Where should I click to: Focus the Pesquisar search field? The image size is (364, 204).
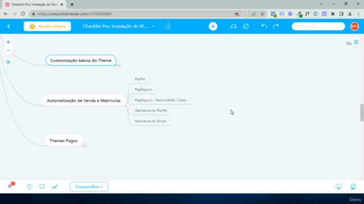(x=318, y=27)
